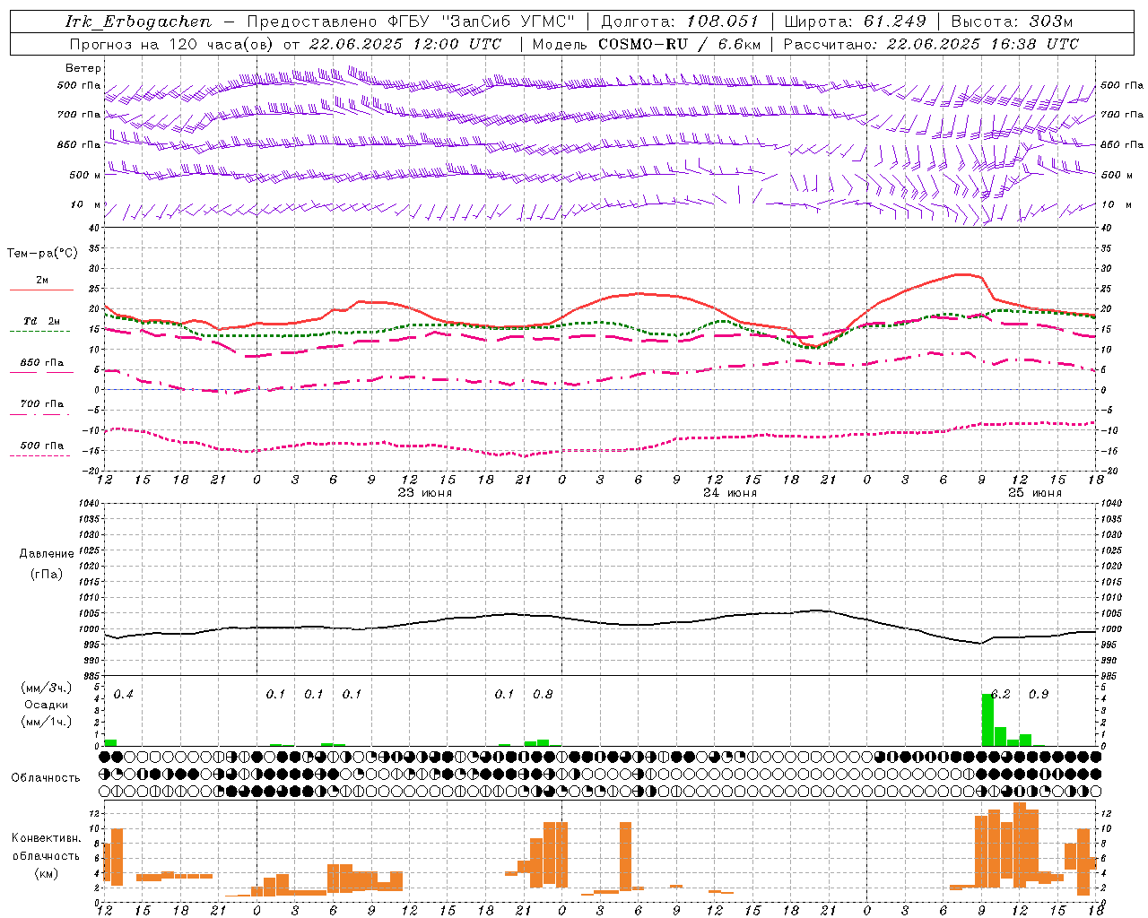Click the Осадки precipitation label
1148x918 pixels.
pos(47,705)
